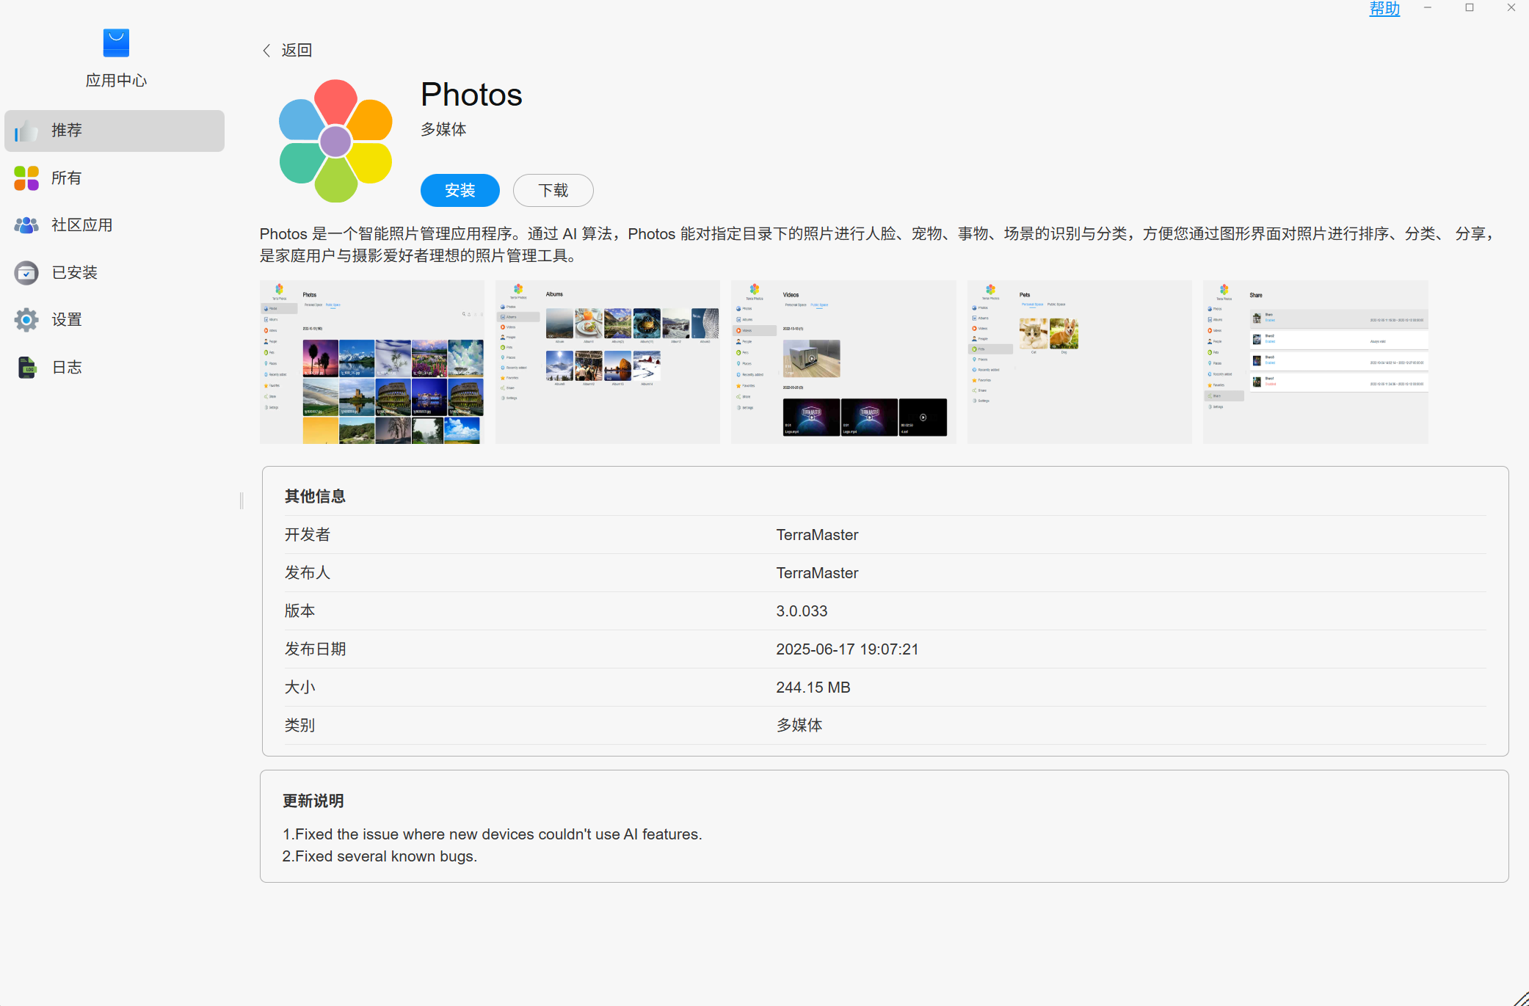Click the Installed checkmark icon

point(26,273)
